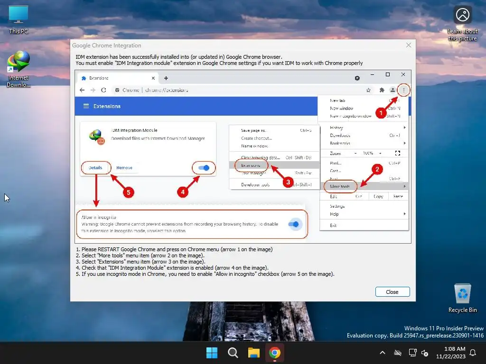Select Exit in the Chrome menu
Screen dimensions: 486x364
tap(364, 225)
